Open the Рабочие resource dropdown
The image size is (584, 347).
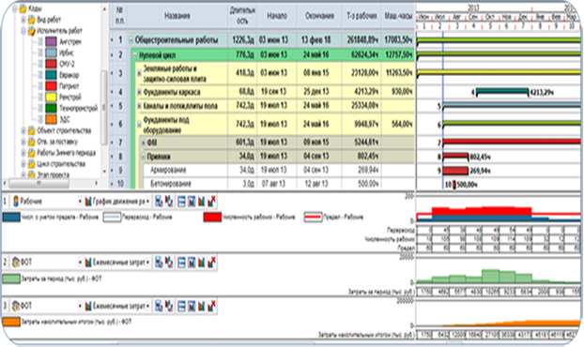pos(80,202)
